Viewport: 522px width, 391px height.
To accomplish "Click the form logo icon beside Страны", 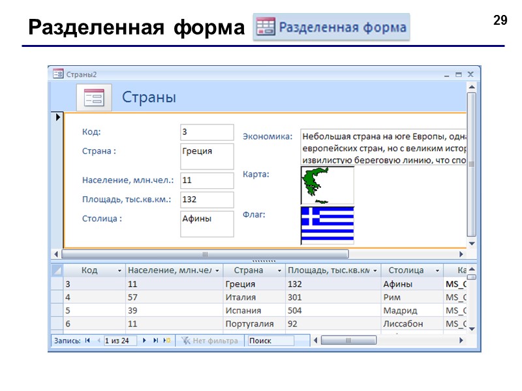I will click(x=94, y=97).
